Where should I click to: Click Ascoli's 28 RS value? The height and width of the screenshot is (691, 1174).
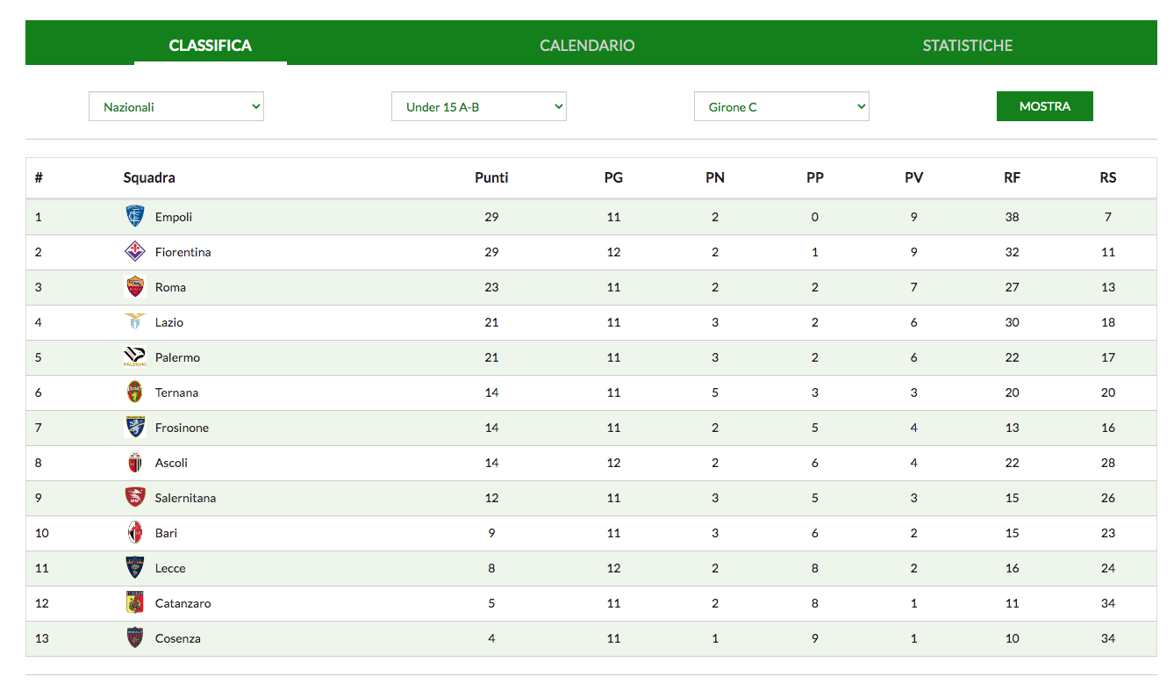[1108, 463]
